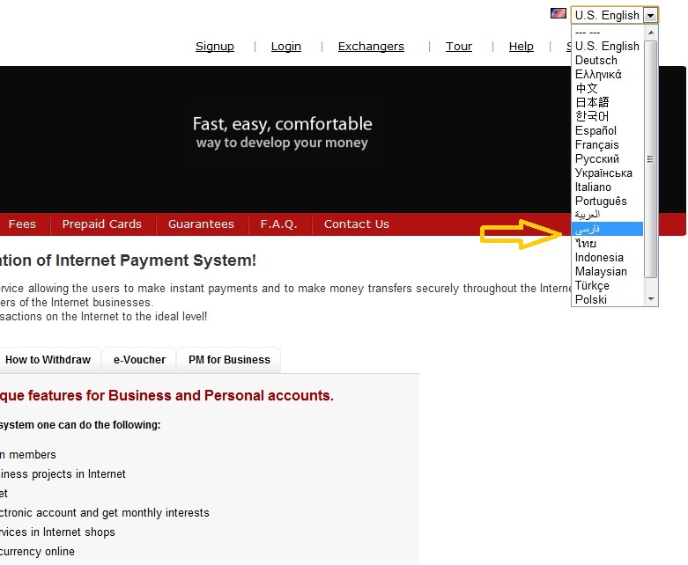Open the Fees menu item

pyautogui.click(x=22, y=224)
